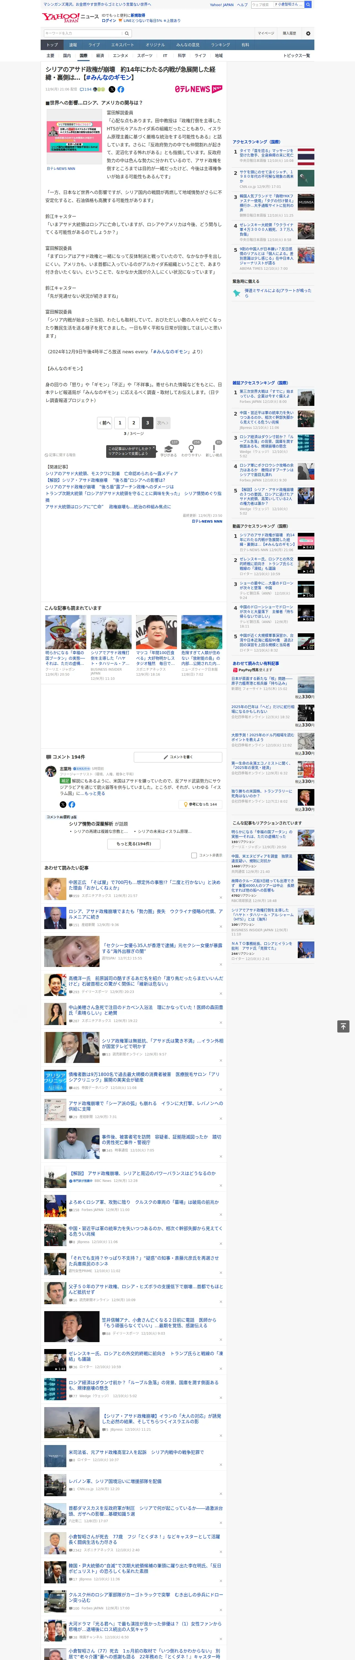Click 志葉玲's commenter avatar
Viewport: 355px width, 1660px height.
pyautogui.click(x=50, y=771)
